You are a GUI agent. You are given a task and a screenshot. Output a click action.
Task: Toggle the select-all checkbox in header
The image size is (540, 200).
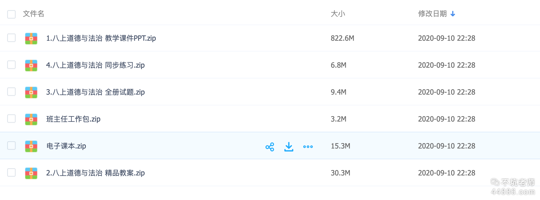pos(11,14)
